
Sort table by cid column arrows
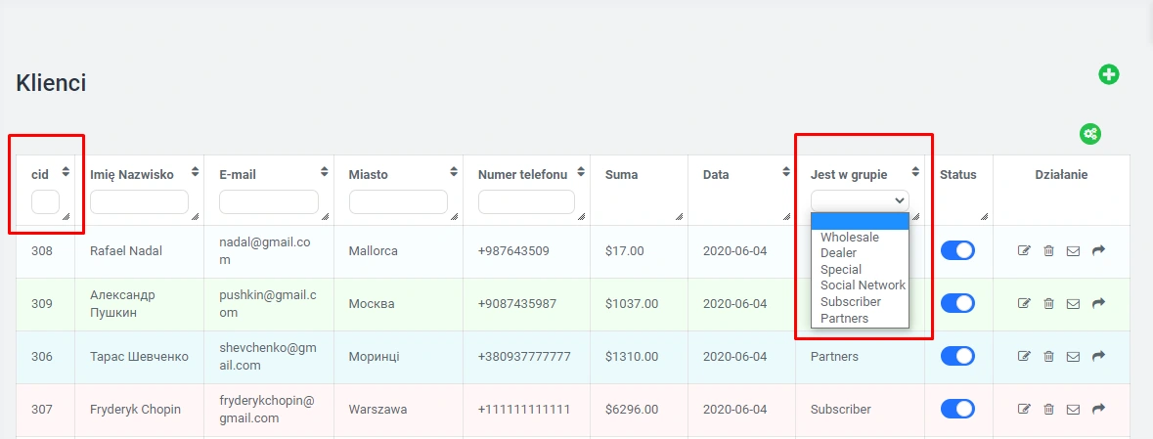[66, 171]
